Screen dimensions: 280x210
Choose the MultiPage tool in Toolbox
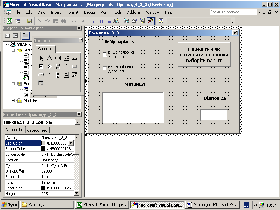coord(50,75)
